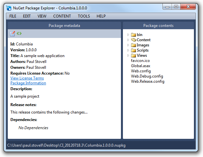Click the NuGet Package Explorer app icon
The height and width of the screenshot is (157, 203).
(x=9, y=8)
